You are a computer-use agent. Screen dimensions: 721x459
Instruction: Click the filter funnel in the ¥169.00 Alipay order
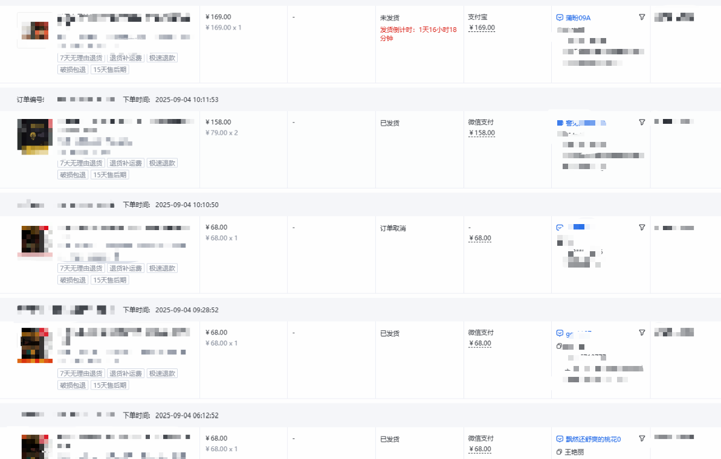642,18
